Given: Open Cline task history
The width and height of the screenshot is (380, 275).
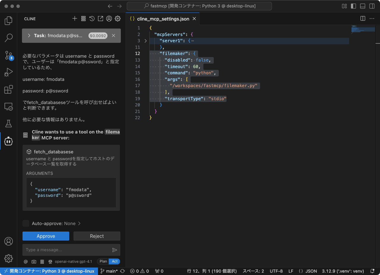Looking at the screenshot, I should 92,18.
